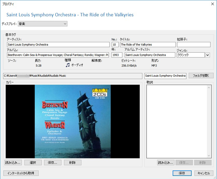
Task: Edit the track No. field showing 10
Action: [115, 44]
